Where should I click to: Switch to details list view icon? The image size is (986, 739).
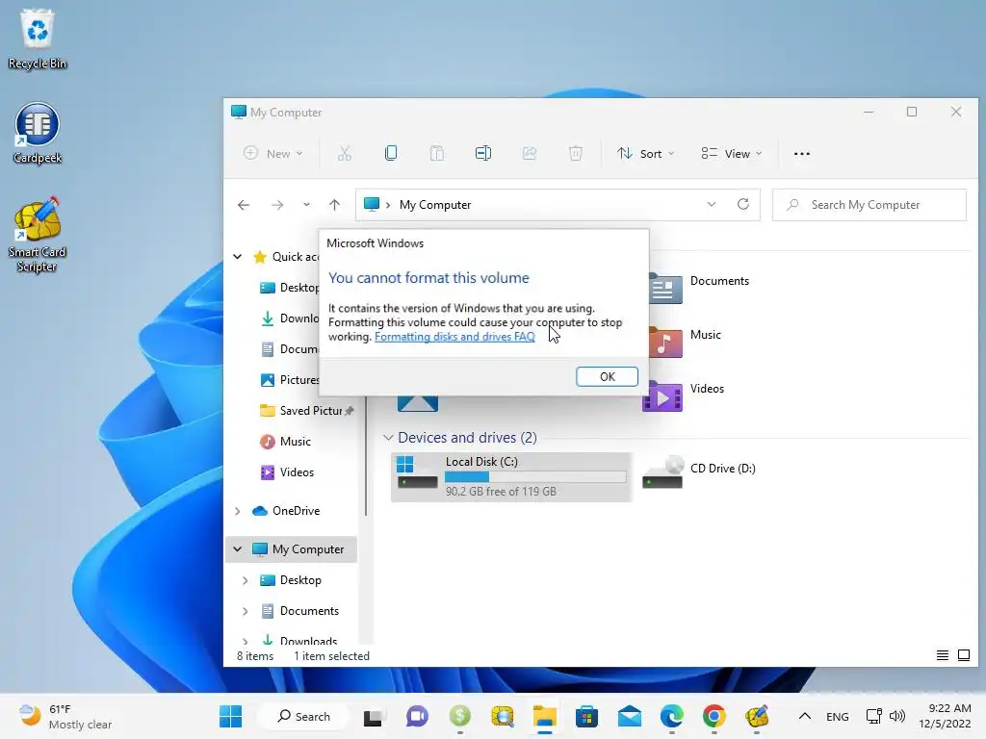click(x=942, y=655)
